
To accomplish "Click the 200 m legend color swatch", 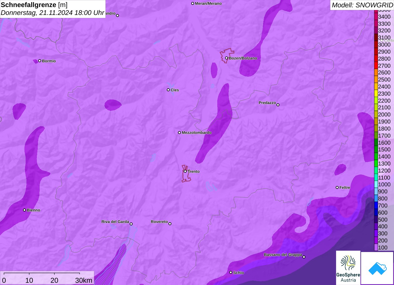I will 376,240.
